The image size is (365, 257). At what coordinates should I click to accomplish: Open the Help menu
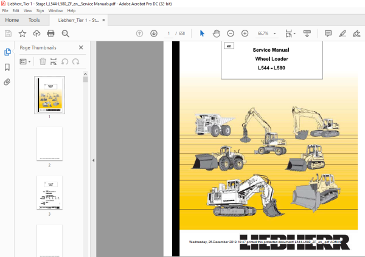point(71,11)
